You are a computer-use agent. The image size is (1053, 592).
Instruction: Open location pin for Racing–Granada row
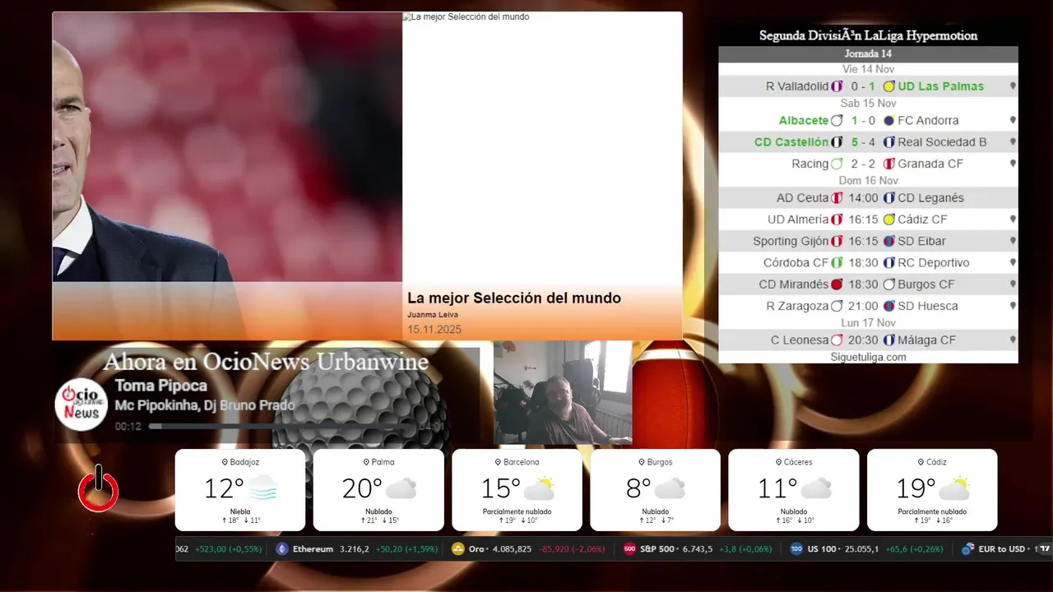click(1013, 164)
